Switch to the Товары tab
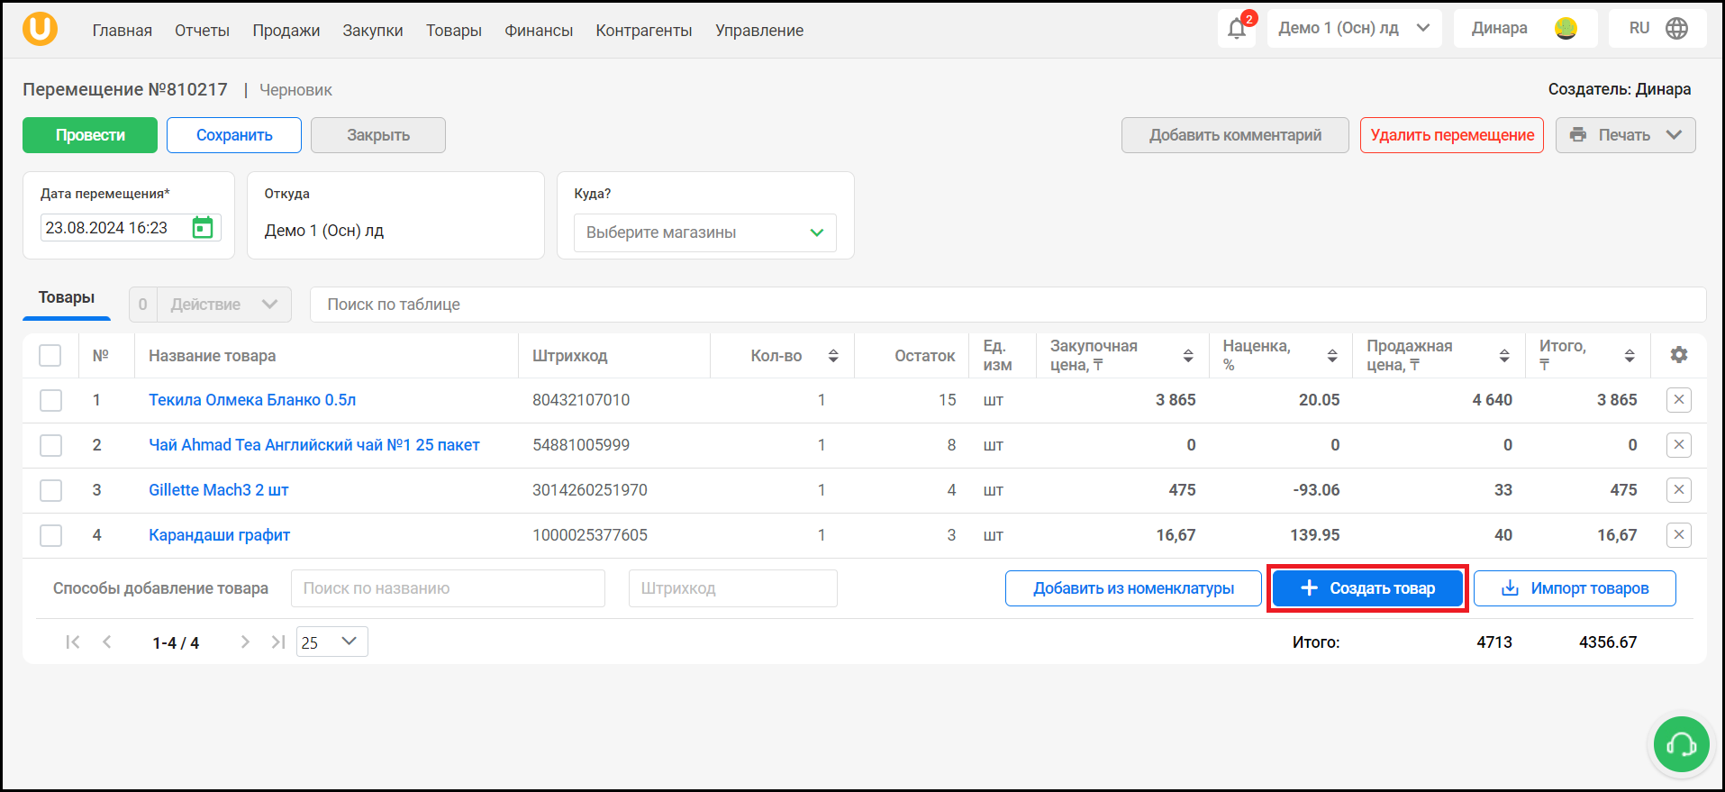Screen dimensions: 1725x792 point(67,298)
